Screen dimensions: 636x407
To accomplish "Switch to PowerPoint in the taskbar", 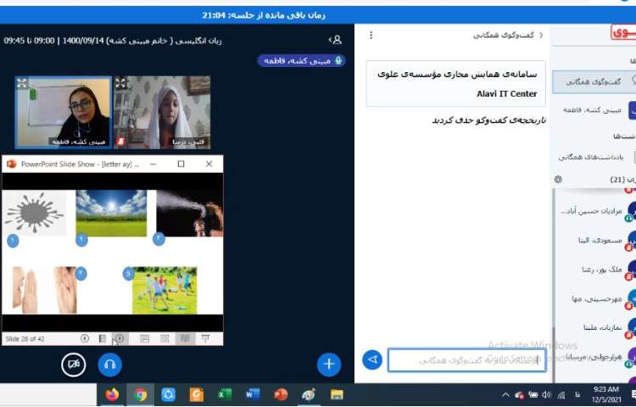I will 281,394.
